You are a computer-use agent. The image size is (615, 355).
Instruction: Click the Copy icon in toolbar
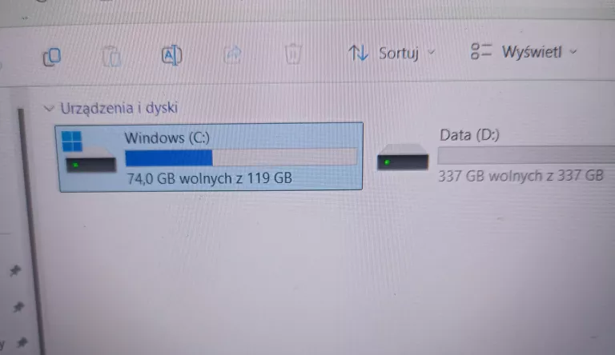coord(52,57)
